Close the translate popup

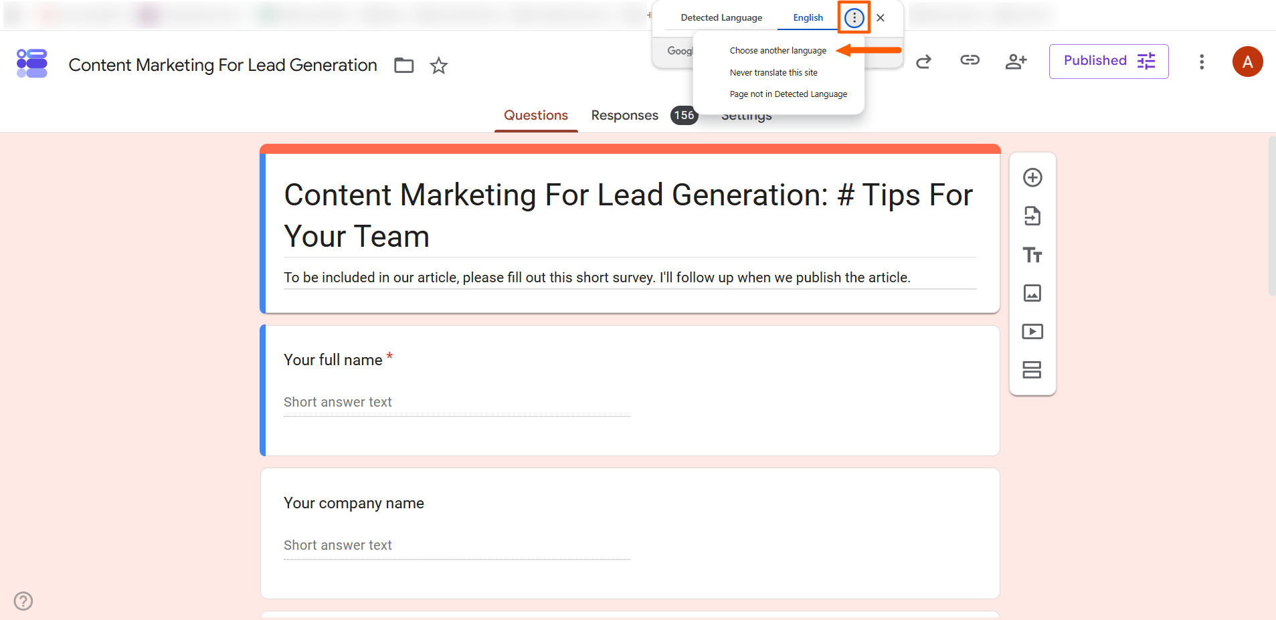881,18
